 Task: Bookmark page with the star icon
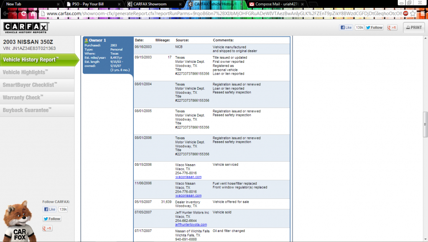coord(413,13)
